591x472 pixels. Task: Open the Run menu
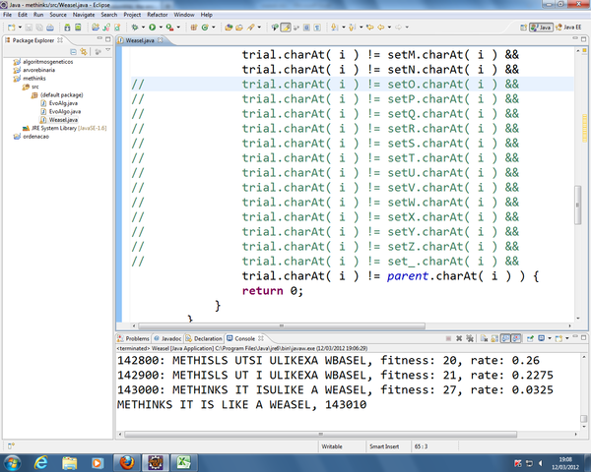37,16
